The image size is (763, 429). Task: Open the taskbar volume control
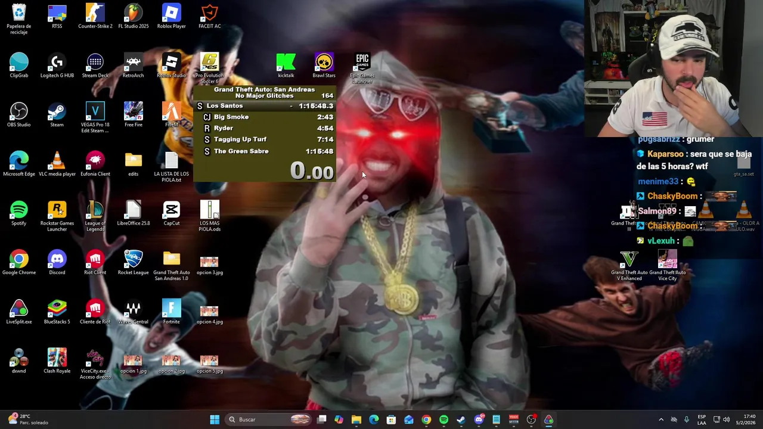point(726,419)
